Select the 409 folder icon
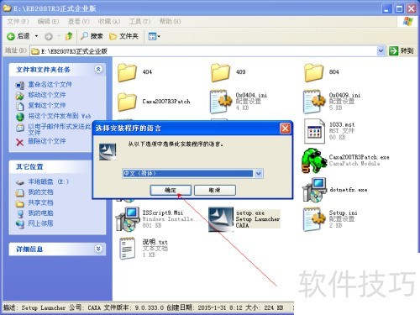The width and height of the screenshot is (420, 315). 220,72
